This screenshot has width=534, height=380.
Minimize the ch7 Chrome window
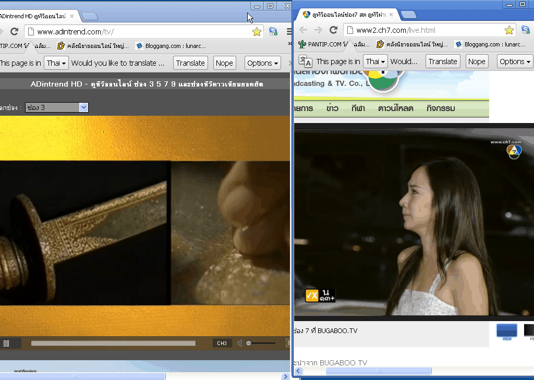(509, 4)
